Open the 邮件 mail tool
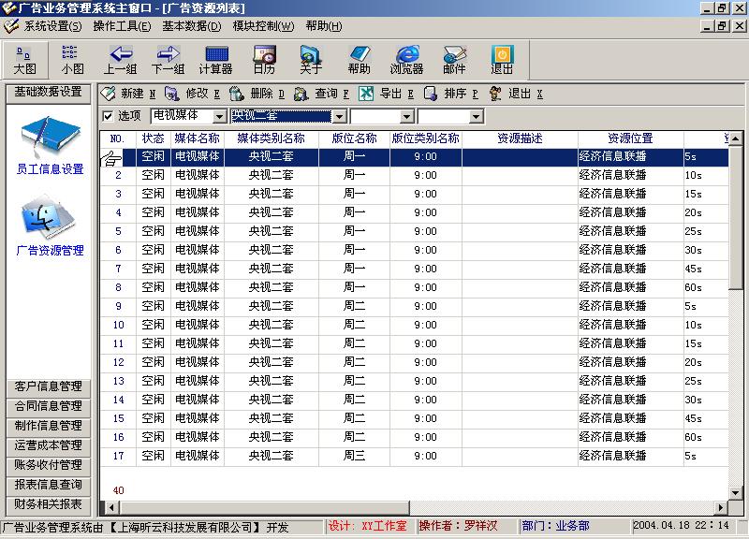Screen dimensions: 749x539 coord(454,59)
